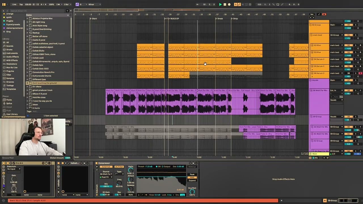Select Drums in the Library sidebar
The width and height of the screenshot is (363, 204).
9,50
